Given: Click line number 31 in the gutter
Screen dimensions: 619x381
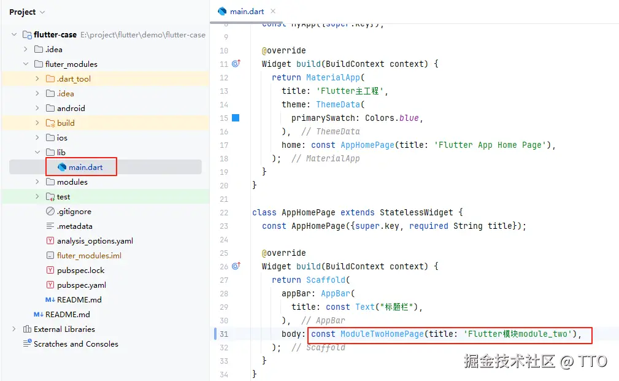Looking at the screenshot, I should point(224,334).
